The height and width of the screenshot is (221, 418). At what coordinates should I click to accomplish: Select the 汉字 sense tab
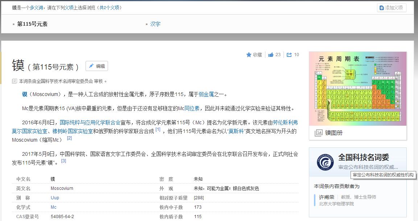pos(155,24)
